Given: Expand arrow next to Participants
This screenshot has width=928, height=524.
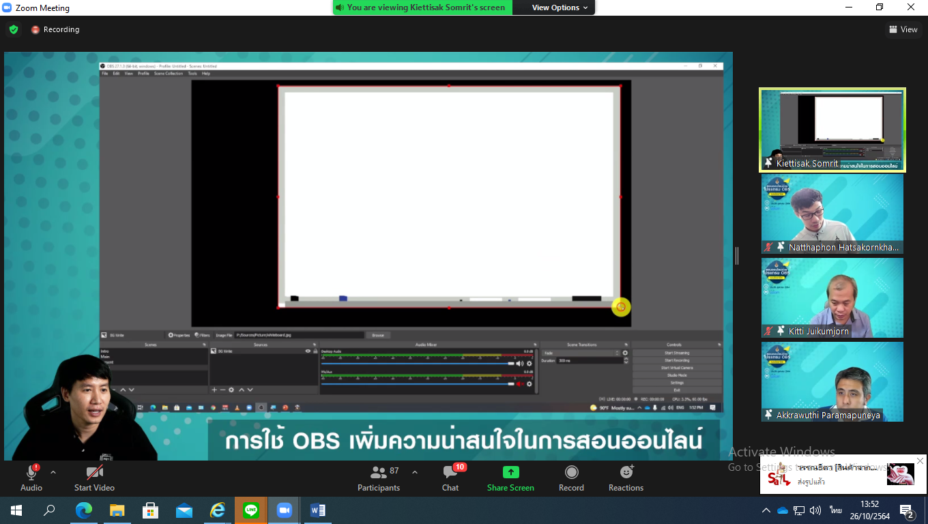Looking at the screenshot, I should click(x=414, y=472).
